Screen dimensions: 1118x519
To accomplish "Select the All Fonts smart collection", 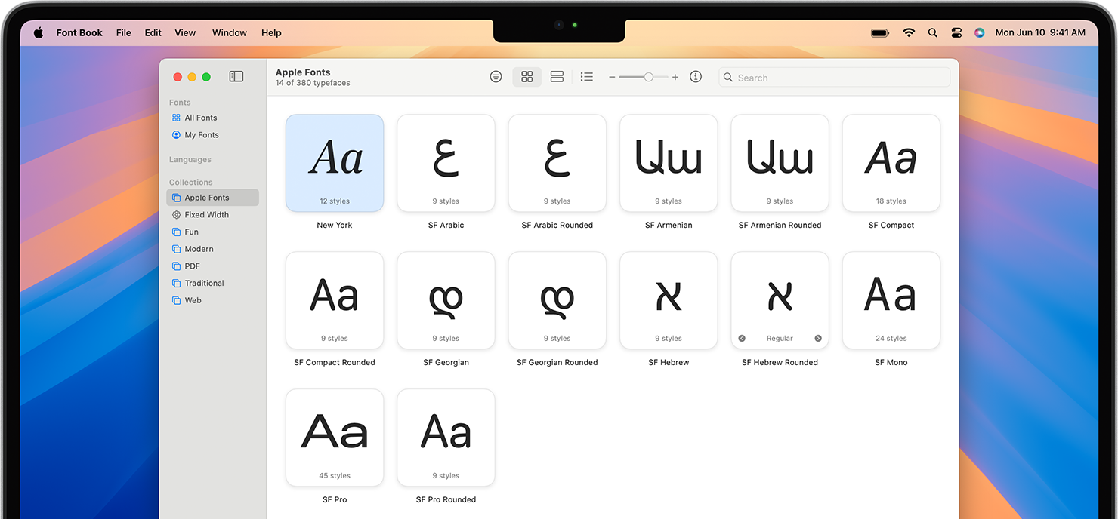I will pos(199,118).
